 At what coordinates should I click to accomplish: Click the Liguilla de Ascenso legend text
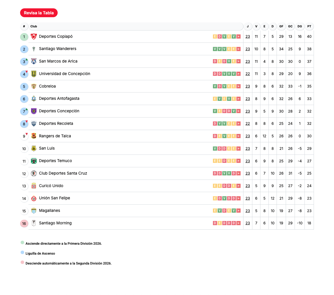click(x=40, y=253)
